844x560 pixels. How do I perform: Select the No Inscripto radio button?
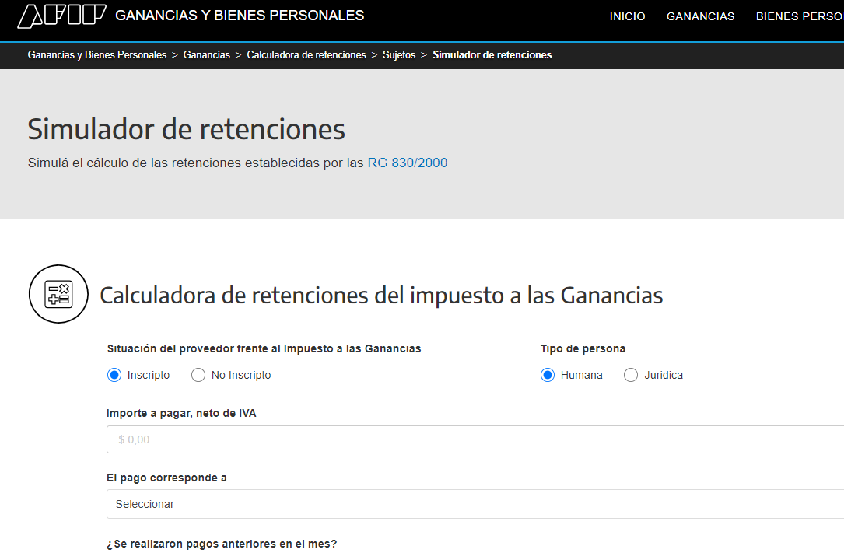(x=198, y=375)
